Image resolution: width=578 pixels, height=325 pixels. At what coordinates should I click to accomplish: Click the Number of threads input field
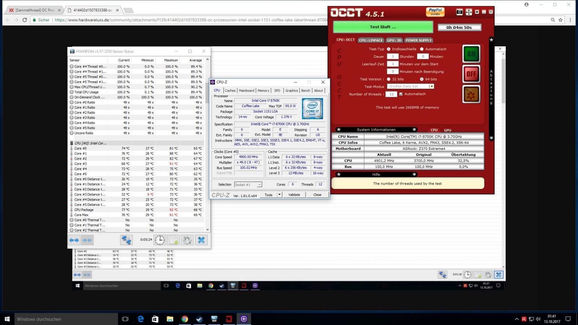(x=391, y=94)
